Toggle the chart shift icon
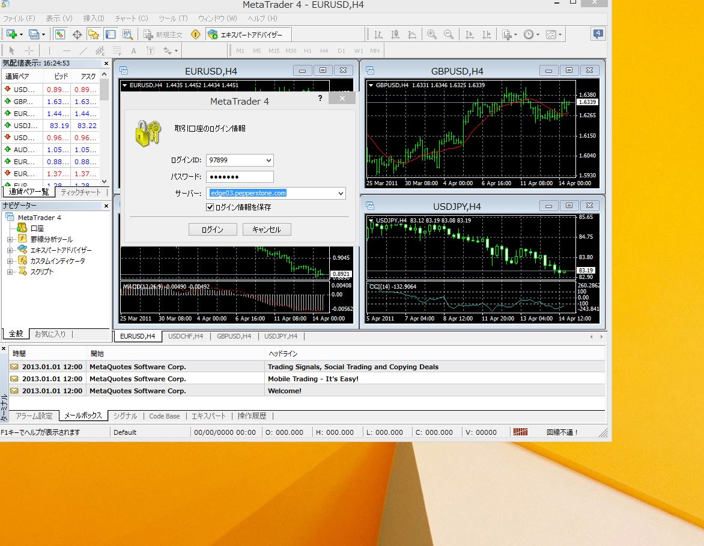The image size is (704, 546). click(x=486, y=35)
